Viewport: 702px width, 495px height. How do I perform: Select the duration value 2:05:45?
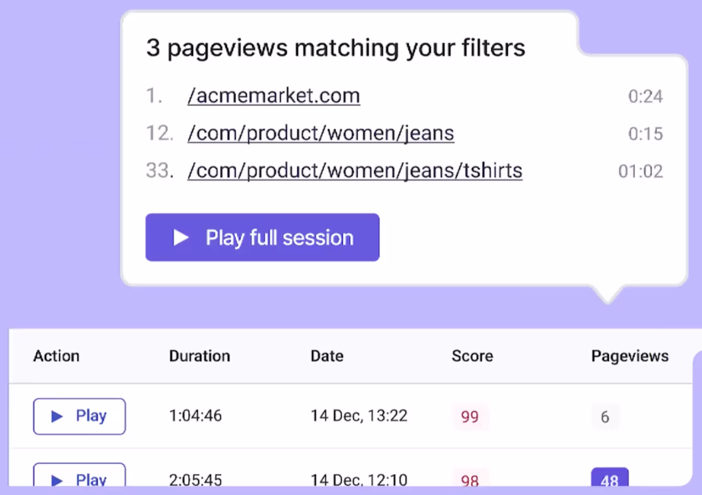click(195, 479)
